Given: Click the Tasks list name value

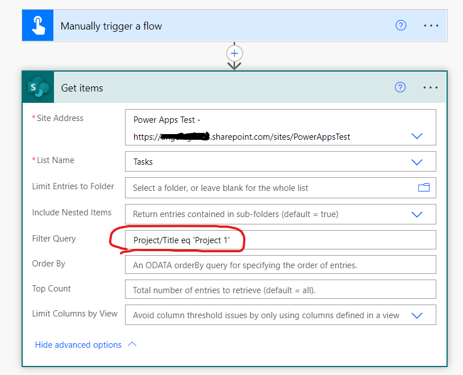Looking at the screenshot, I should pyautogui.click(x=143, y=162).
